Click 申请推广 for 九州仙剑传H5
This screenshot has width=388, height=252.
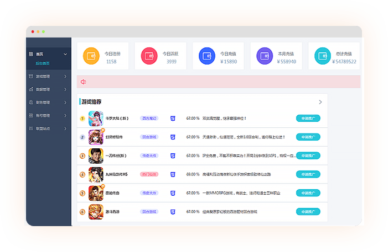tap(308, 174)
